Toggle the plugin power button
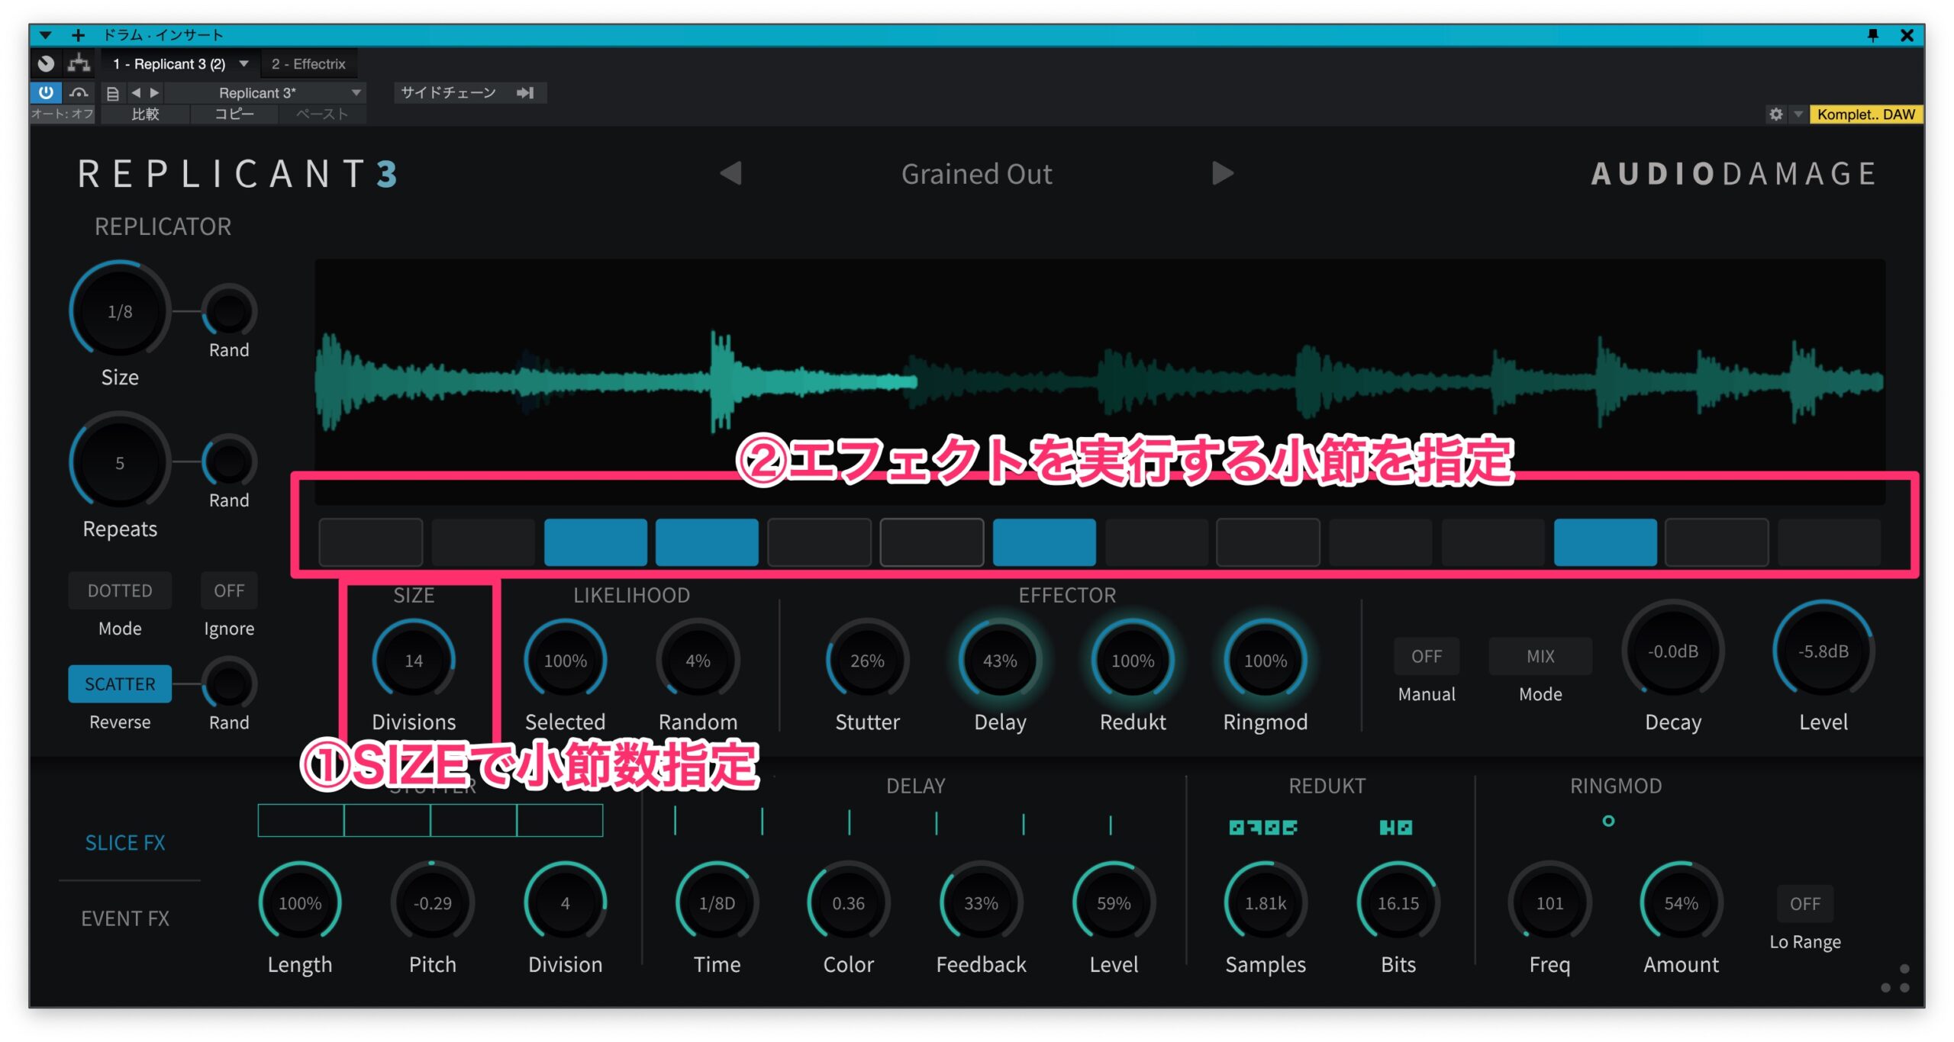1954x1042 pixels. pyautogui.click(x=47, y=92)
